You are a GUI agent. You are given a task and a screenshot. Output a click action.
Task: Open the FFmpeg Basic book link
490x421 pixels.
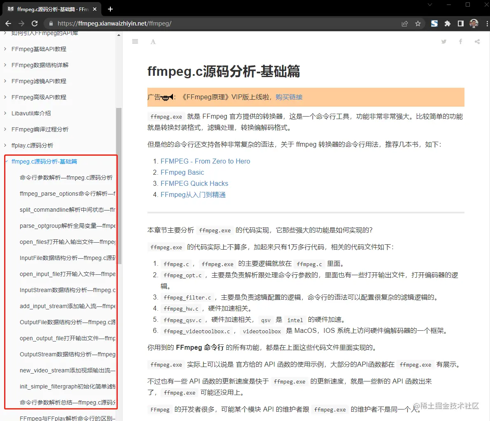coord(182,173)
